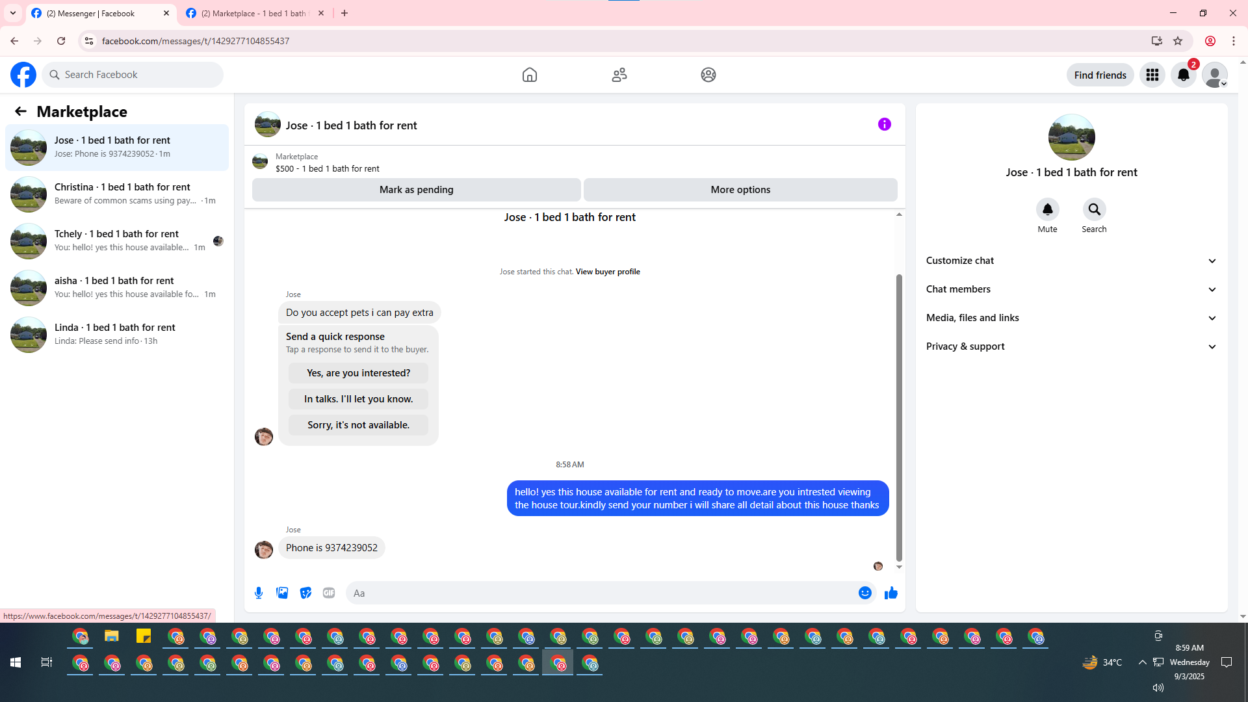
Task: Focus the Aa message input box
Action: (x=602, y=593)
